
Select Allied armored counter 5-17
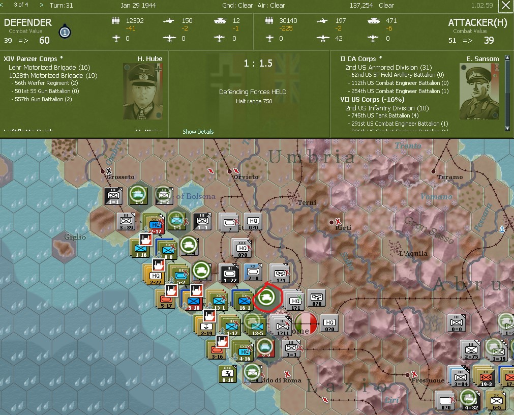click(166, 300)
